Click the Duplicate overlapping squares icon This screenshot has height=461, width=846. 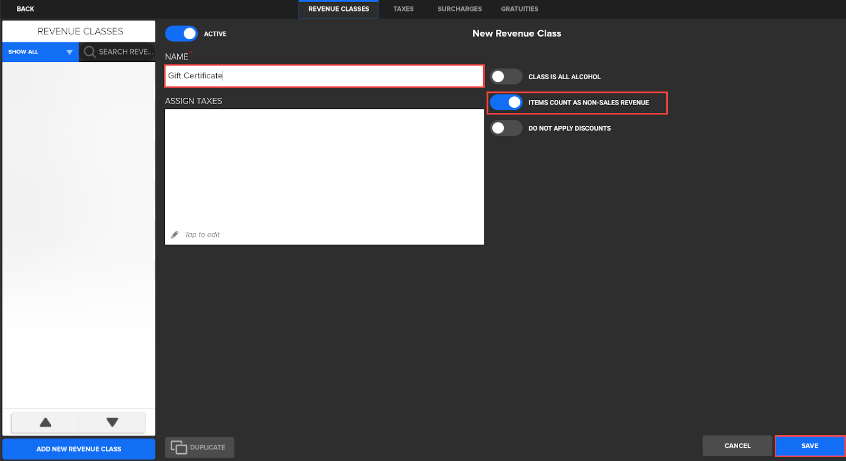pos(179,447)
